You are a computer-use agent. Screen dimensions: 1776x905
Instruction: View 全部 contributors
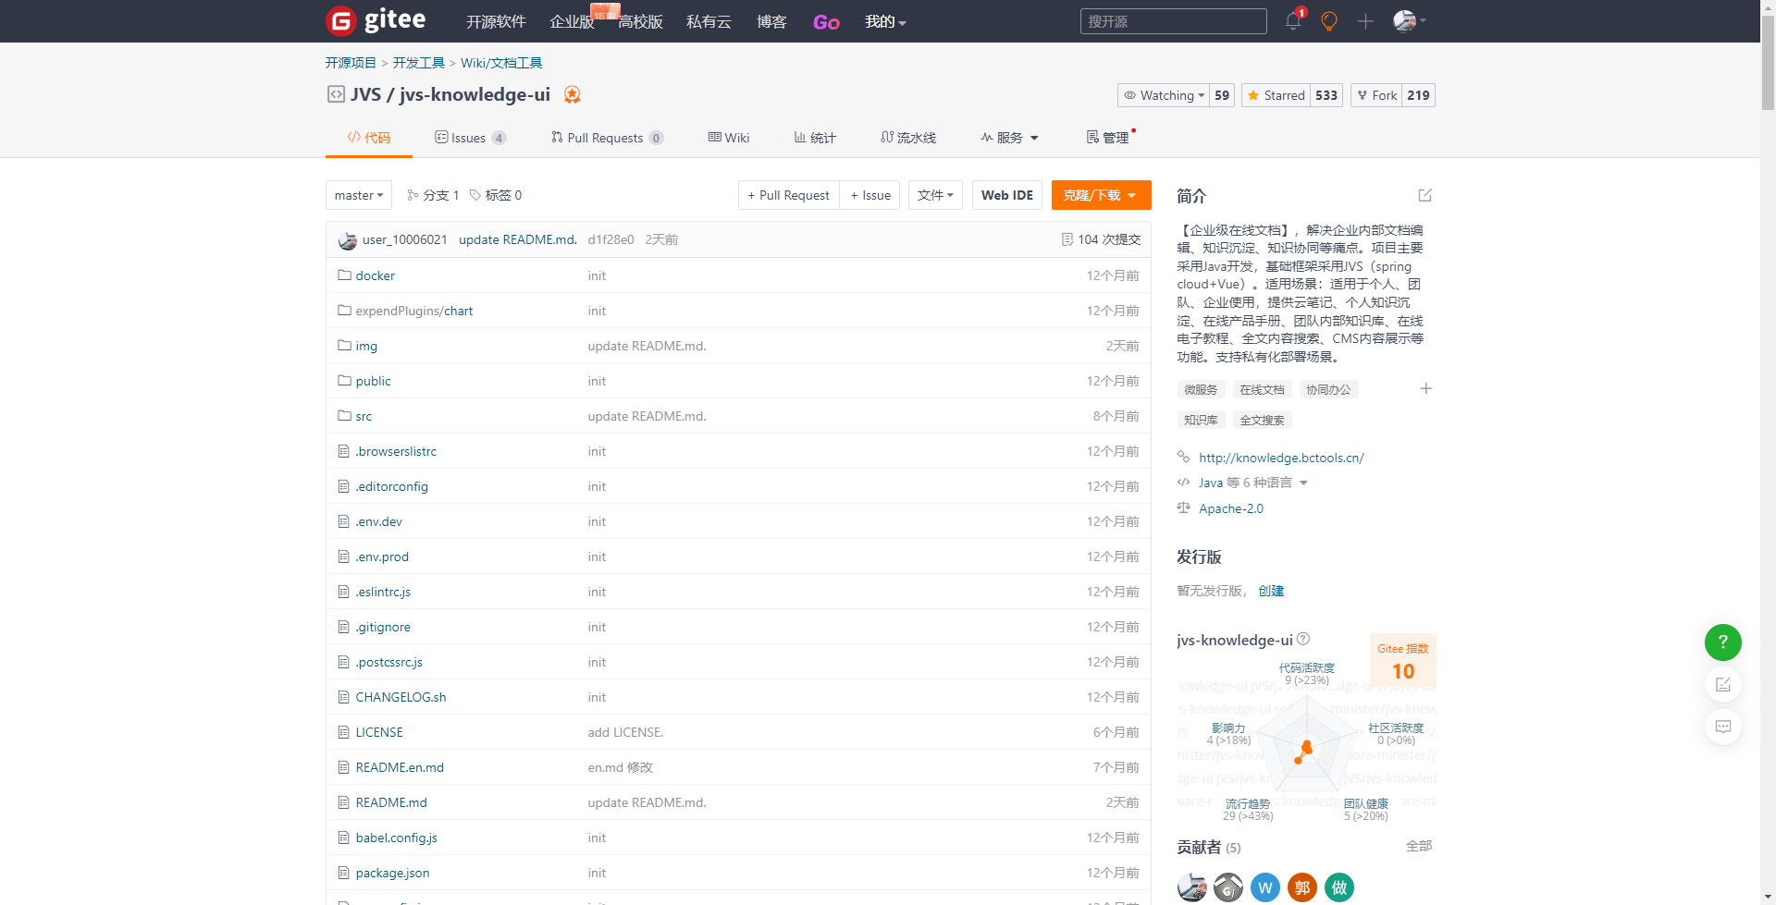1419,846
